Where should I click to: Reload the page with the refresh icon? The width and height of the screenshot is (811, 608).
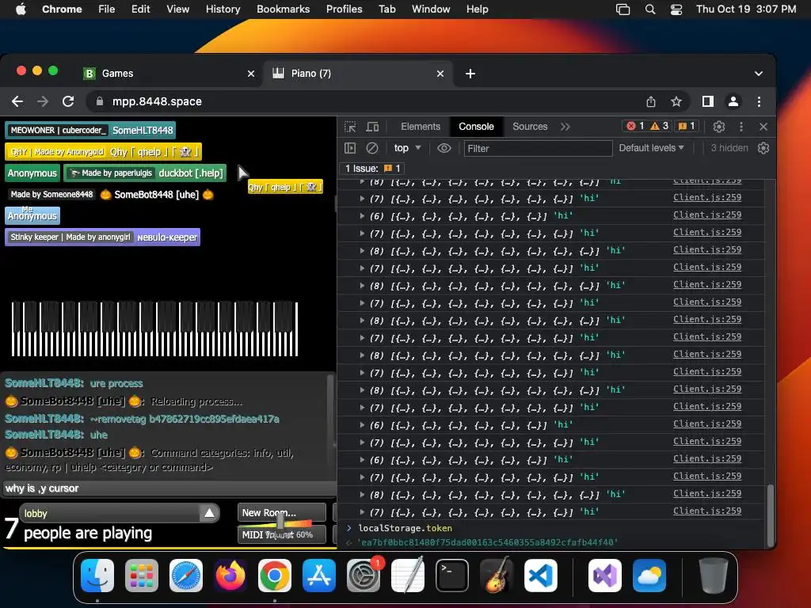pos(68,101)
